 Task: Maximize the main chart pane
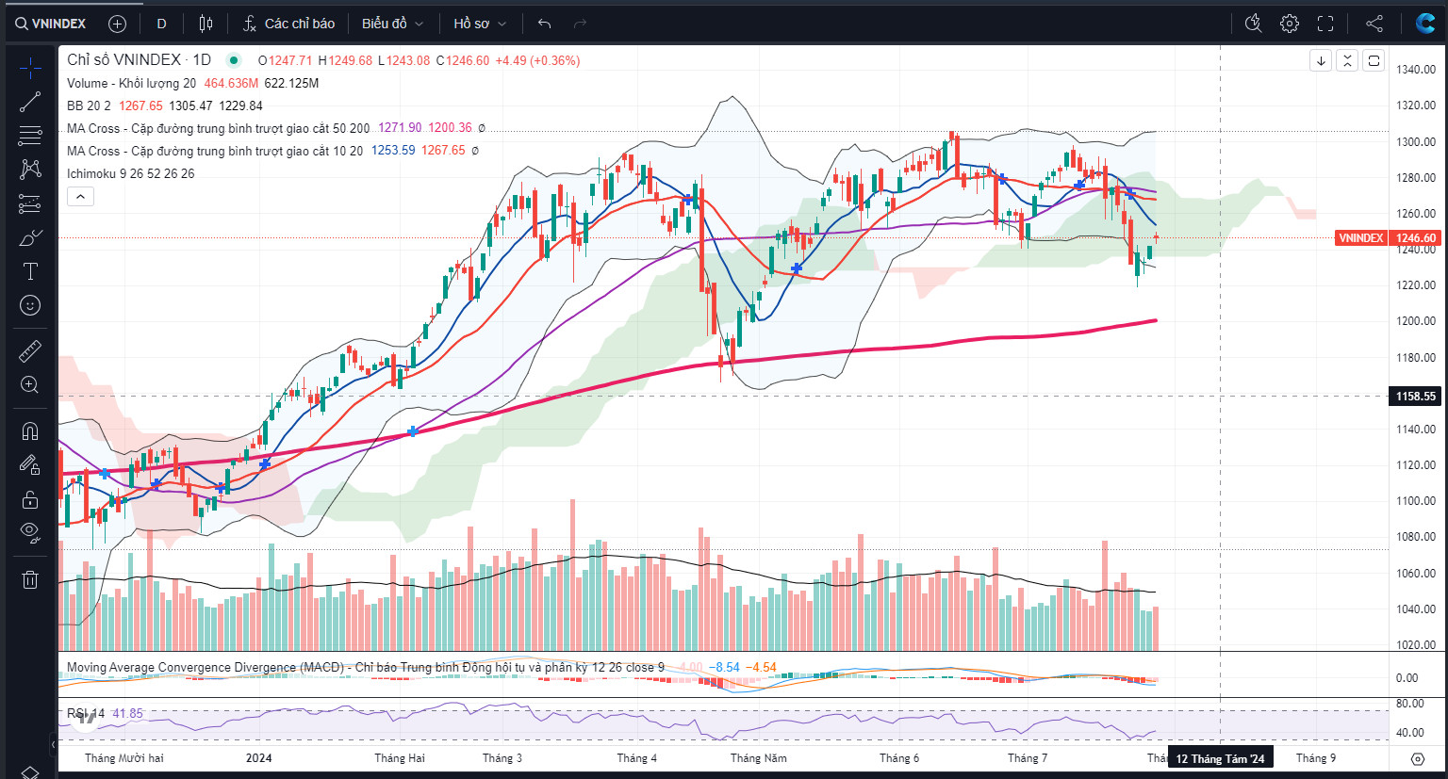click(x=1374, y=61)
